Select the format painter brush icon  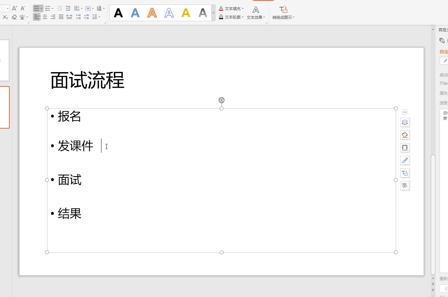(405, 160)
